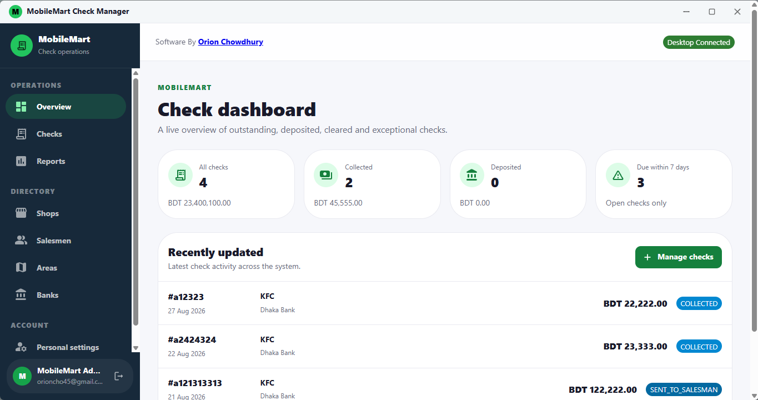Click the Checks receipt icon in sidebar

click(x=21, y=134)
